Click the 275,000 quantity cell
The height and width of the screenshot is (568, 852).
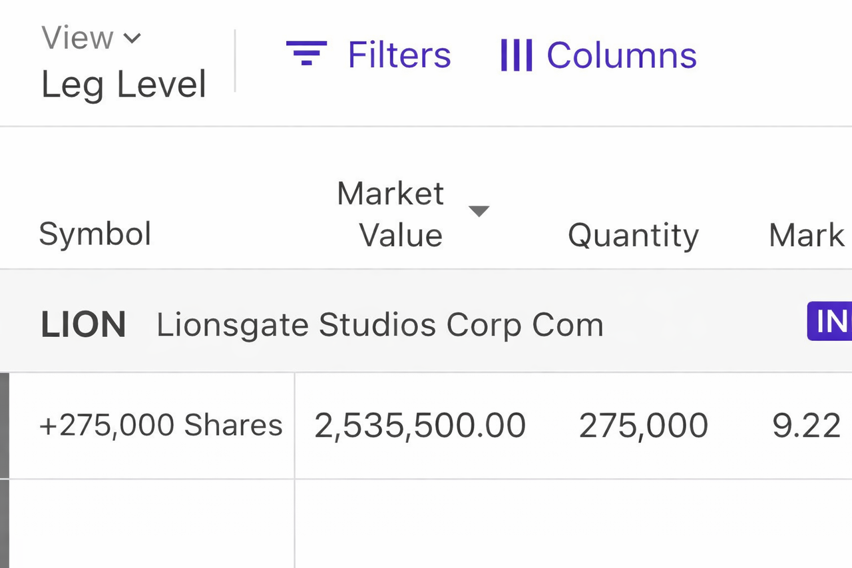(643, 426)
